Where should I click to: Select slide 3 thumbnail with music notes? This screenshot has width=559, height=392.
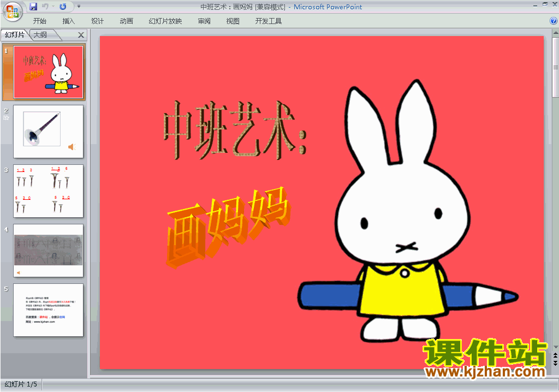(x=48, y=191)
